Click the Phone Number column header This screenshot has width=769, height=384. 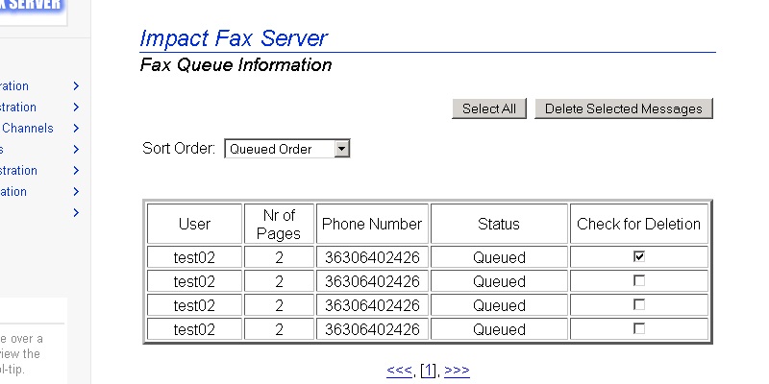372,224
